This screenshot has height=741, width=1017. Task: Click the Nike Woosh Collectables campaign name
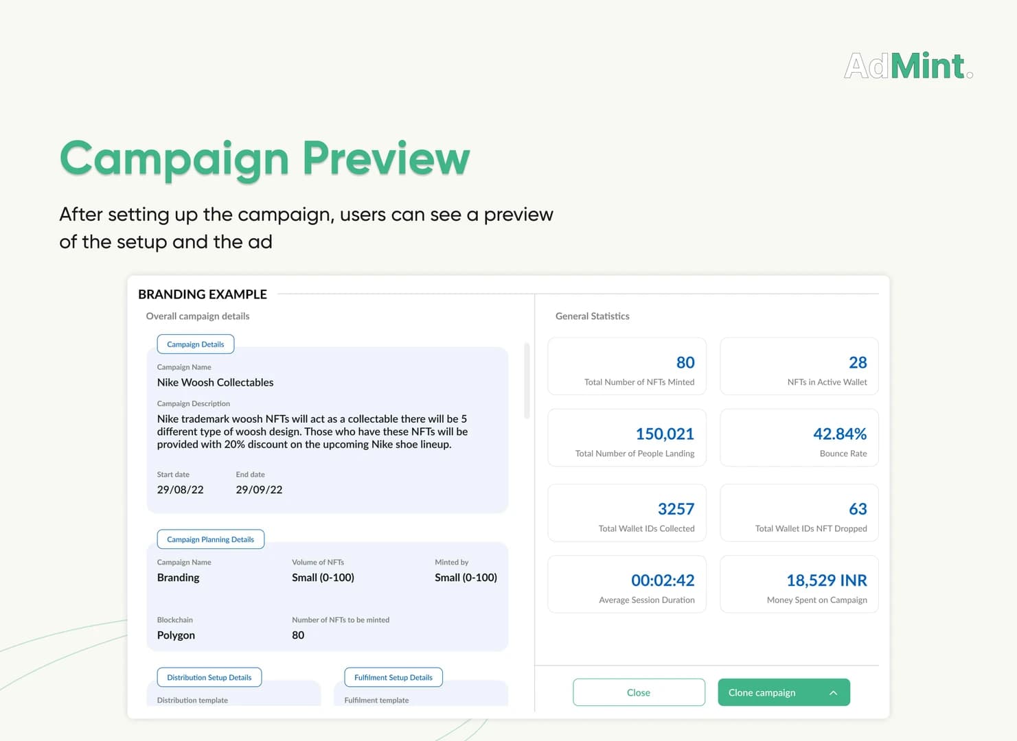point(215,383)
